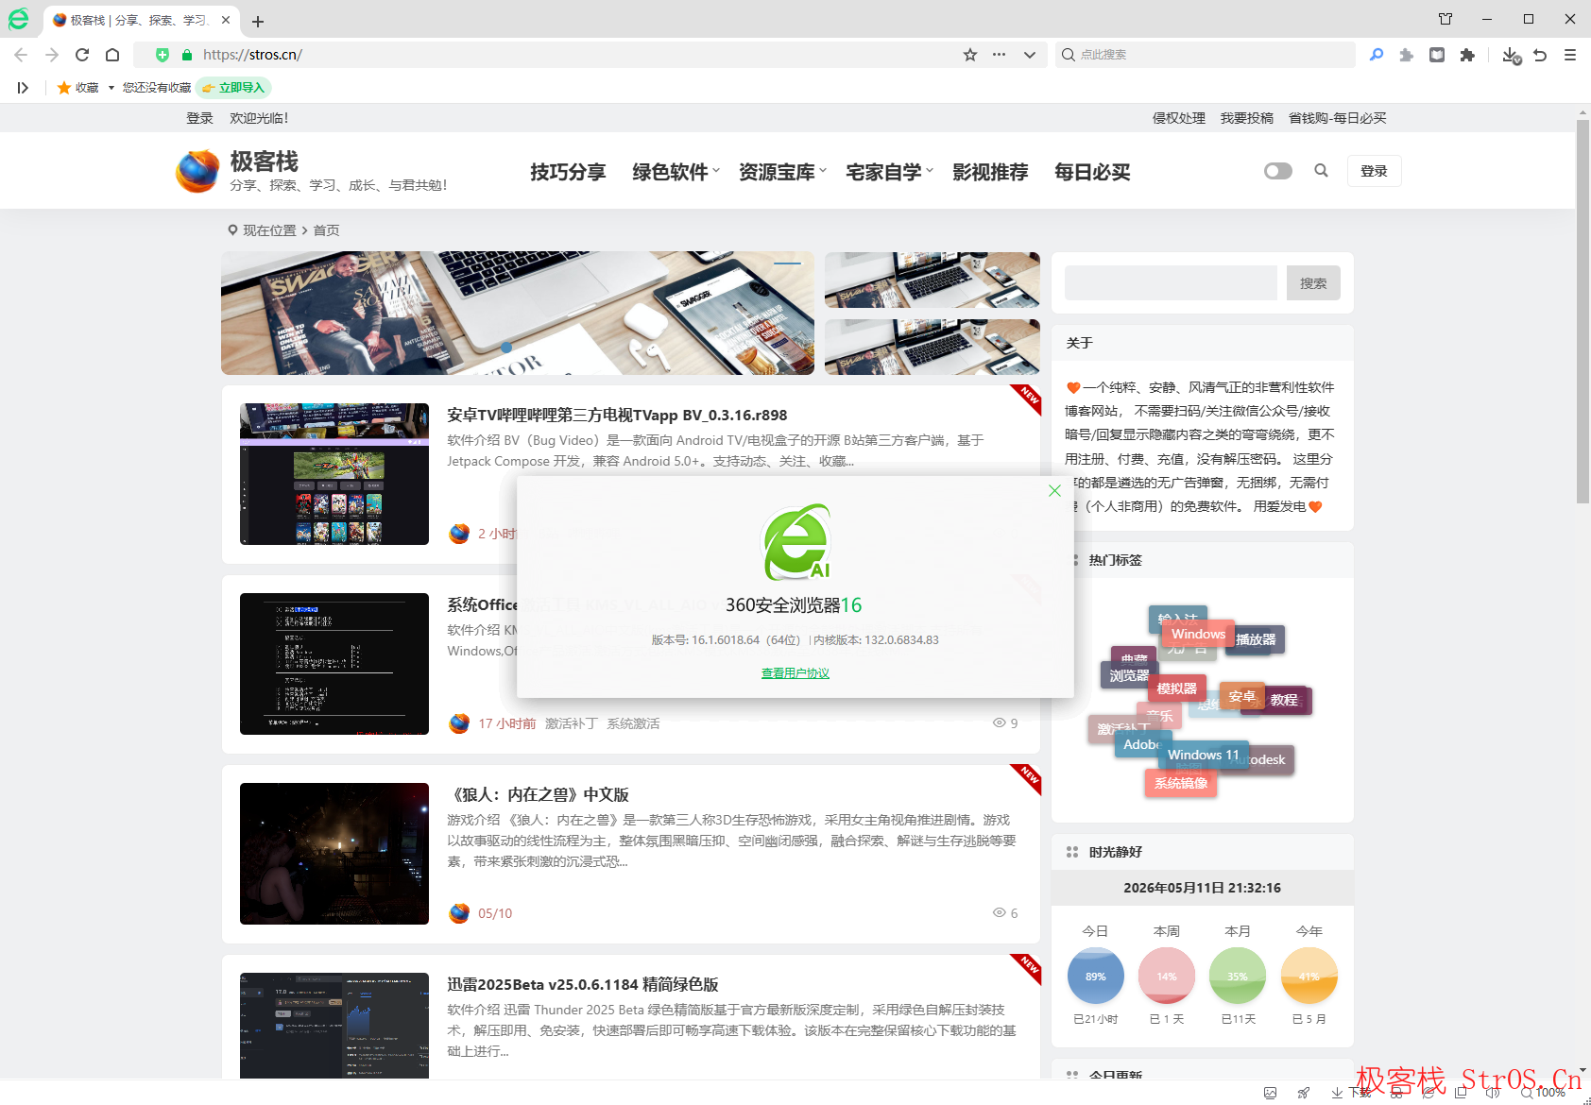Open the 查看用户协议 link in dialog

[795, 673]
